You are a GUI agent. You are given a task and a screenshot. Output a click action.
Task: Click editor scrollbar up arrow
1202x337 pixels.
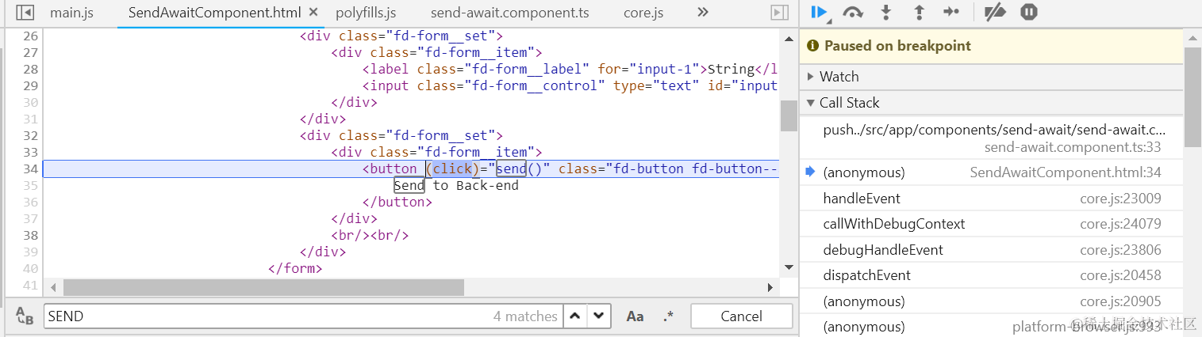point(789,37)
